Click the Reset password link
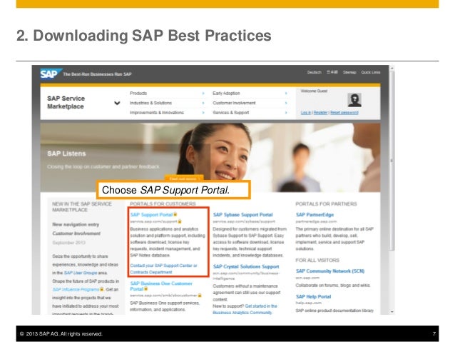This screenshot has height=342, width=455. click(x=344, y=112)
